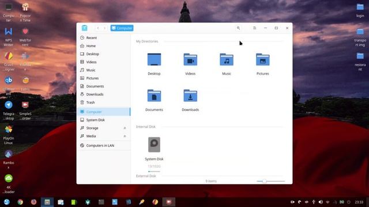This screenshot has height=207, width=369.
Task: Open the file manager hamburger menu
Action: [x=254, y=28]
